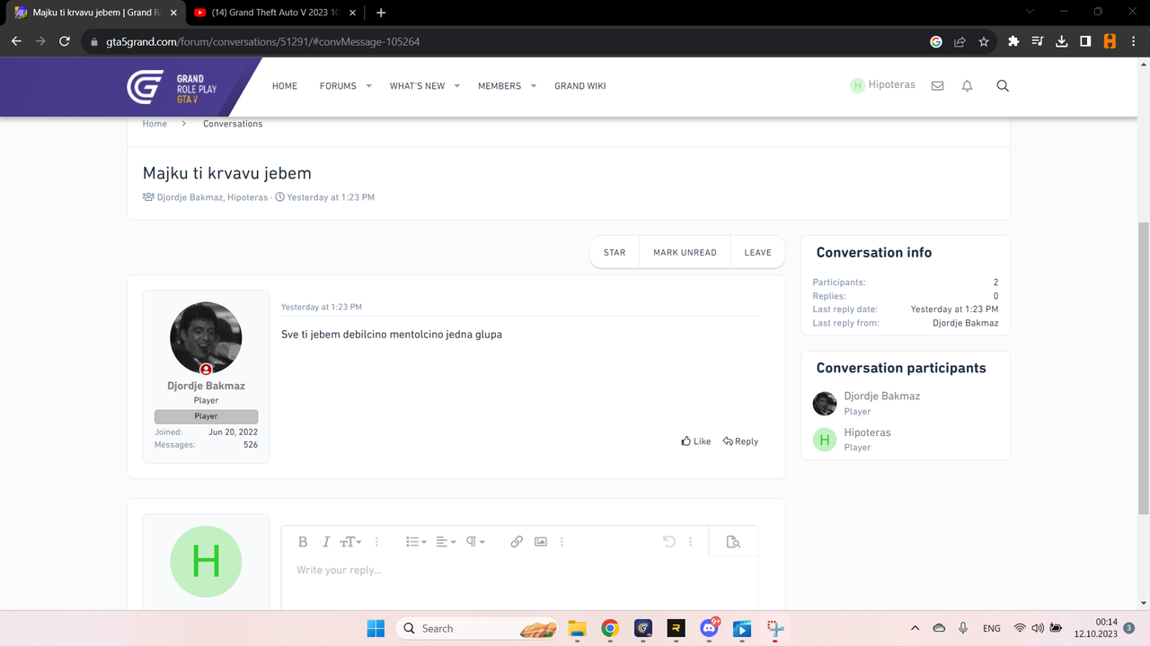Open the preview icon in the reply editor
Image resolution: width=1150 pixels, height=646 pixels.
pyautogui.click(x=733, y=541)
